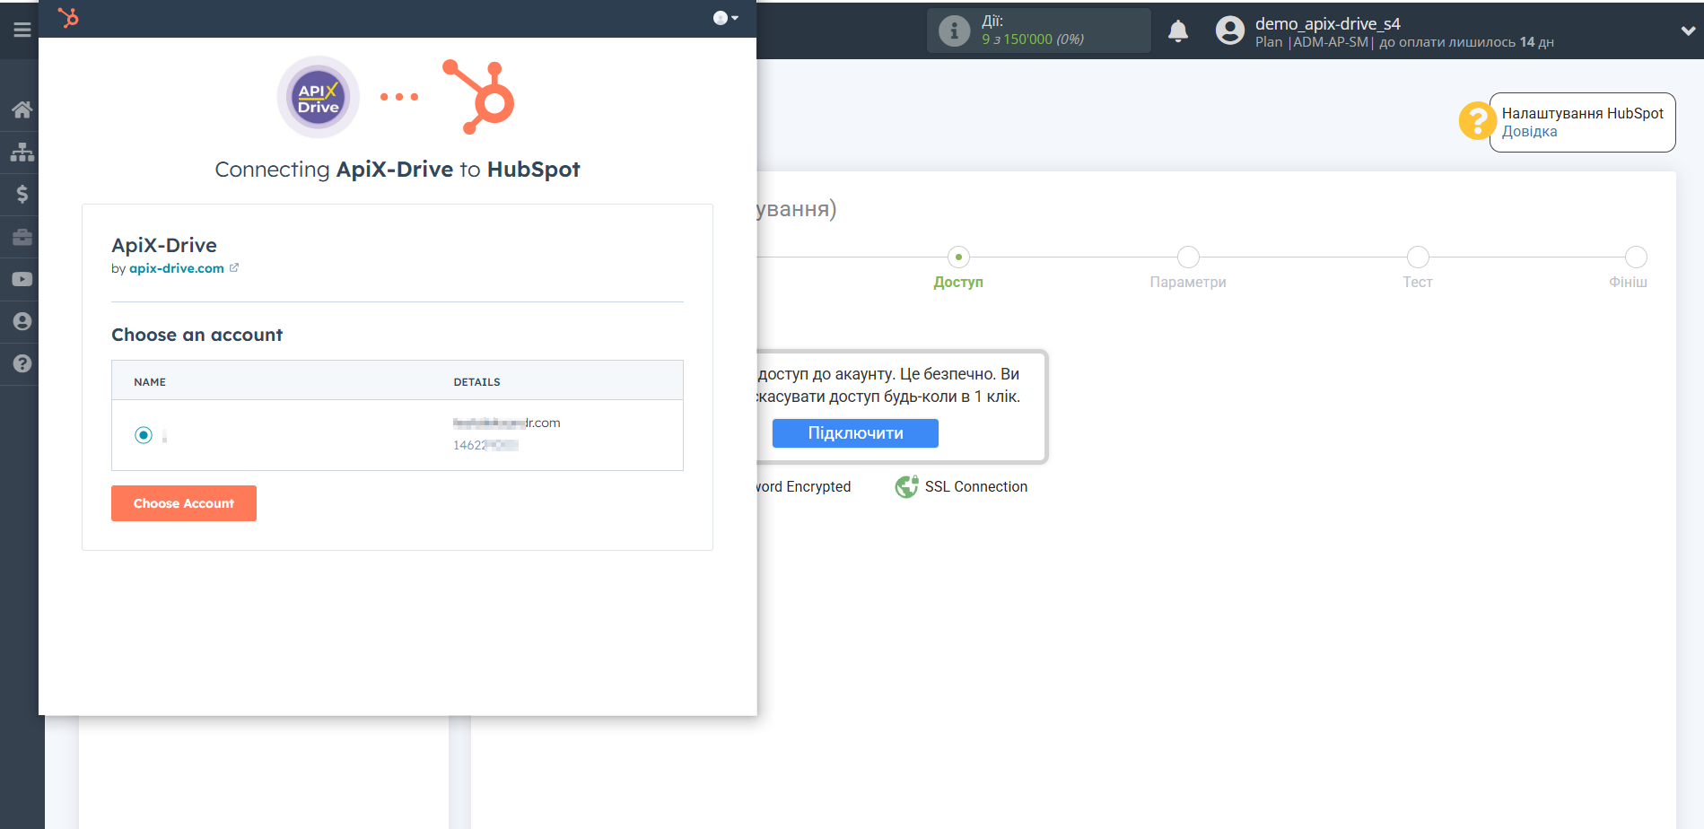Open billing dollar icon in sidebar

(22, 194)
